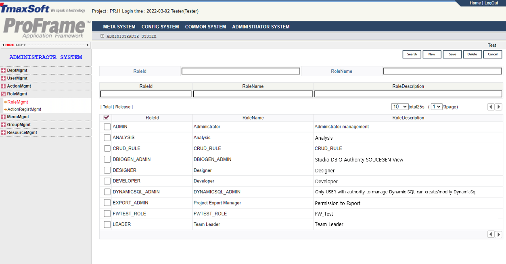Expand the DeptMgmt tree node
The height and width of the screenshot is (264, 506).
click(3, 71)
